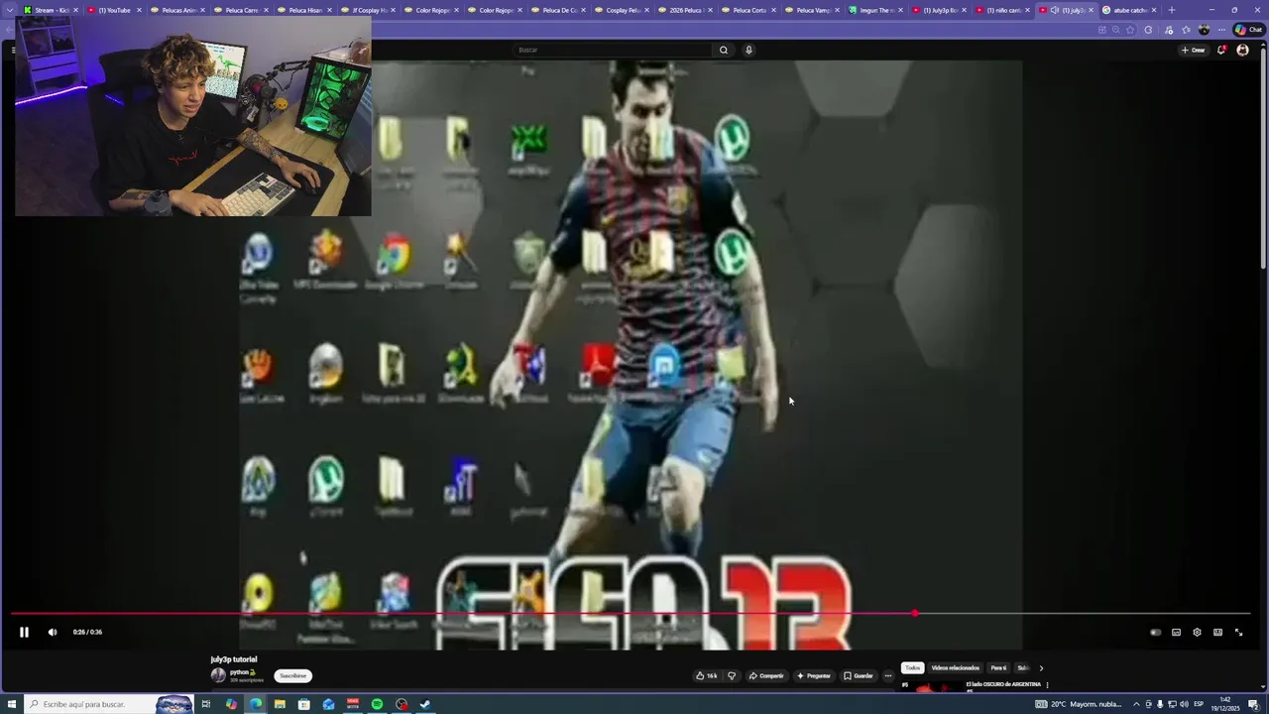1269x714 pixels.
Task: Click the red playhead dot on timeline
Action: (915, 614)
